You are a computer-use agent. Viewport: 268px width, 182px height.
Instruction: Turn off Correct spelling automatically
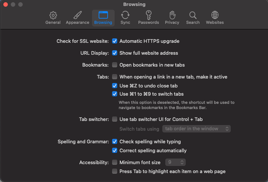coord(115,150)
